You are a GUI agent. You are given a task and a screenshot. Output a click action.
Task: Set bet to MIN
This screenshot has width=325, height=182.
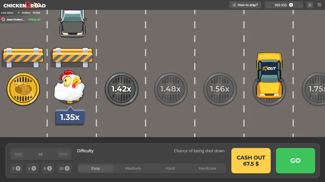[x=18, y=154]
